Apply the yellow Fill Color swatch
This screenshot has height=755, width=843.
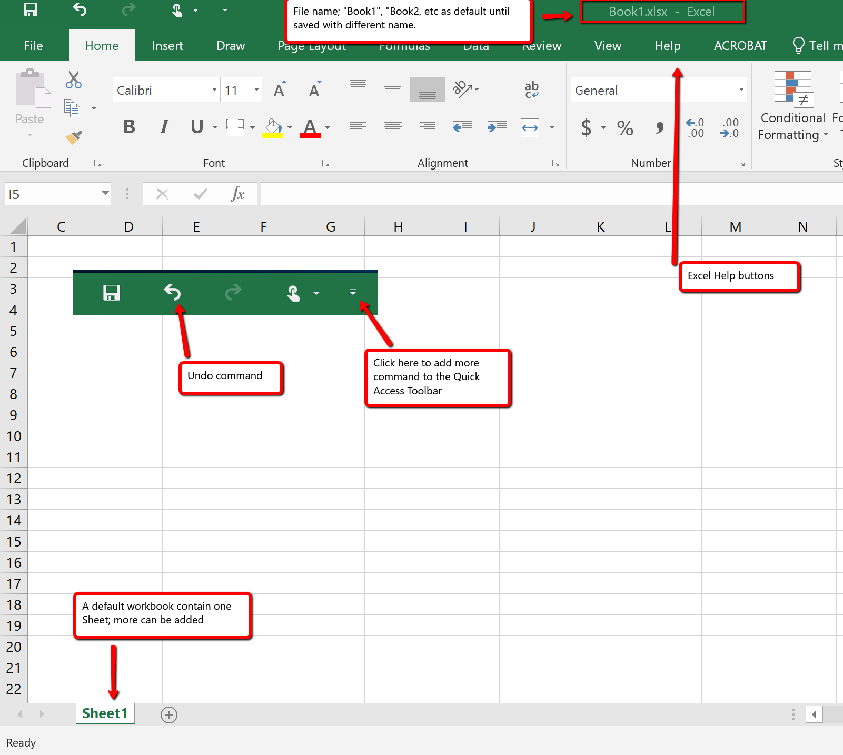[x=273, y=128]
